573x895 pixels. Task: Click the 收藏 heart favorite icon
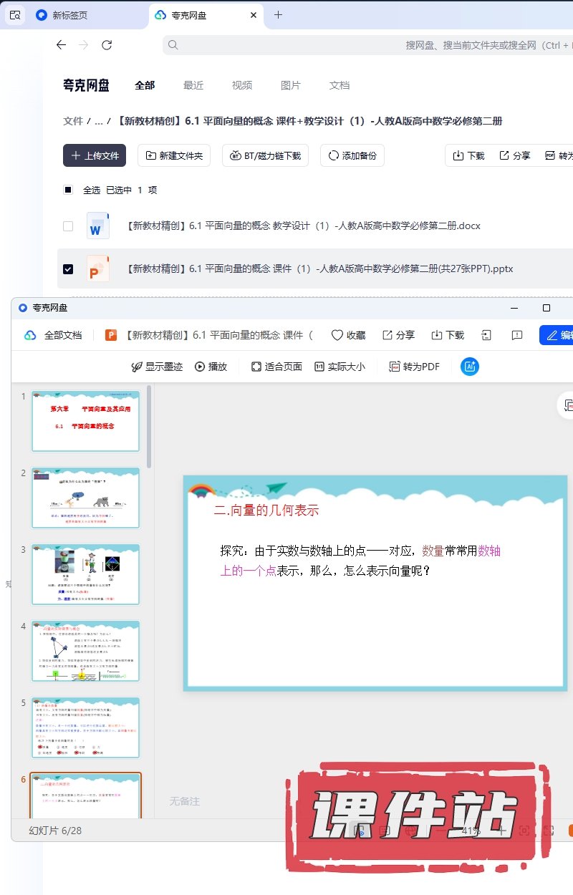[x=337, y=335]
